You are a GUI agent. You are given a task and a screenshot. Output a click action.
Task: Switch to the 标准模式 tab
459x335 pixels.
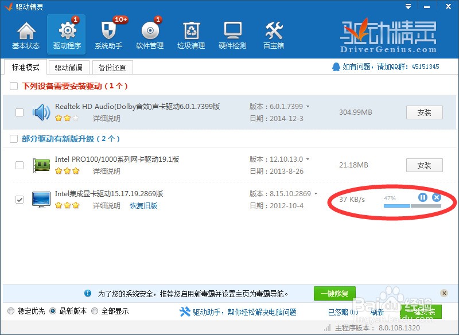pyautogui.click(x=25, y=67)
